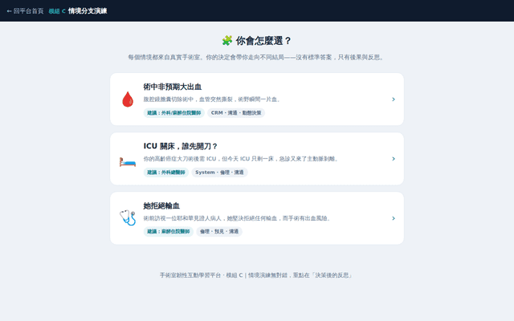Click the 建議：外科/麻醉住院醫師 tag

coord(174,112)
